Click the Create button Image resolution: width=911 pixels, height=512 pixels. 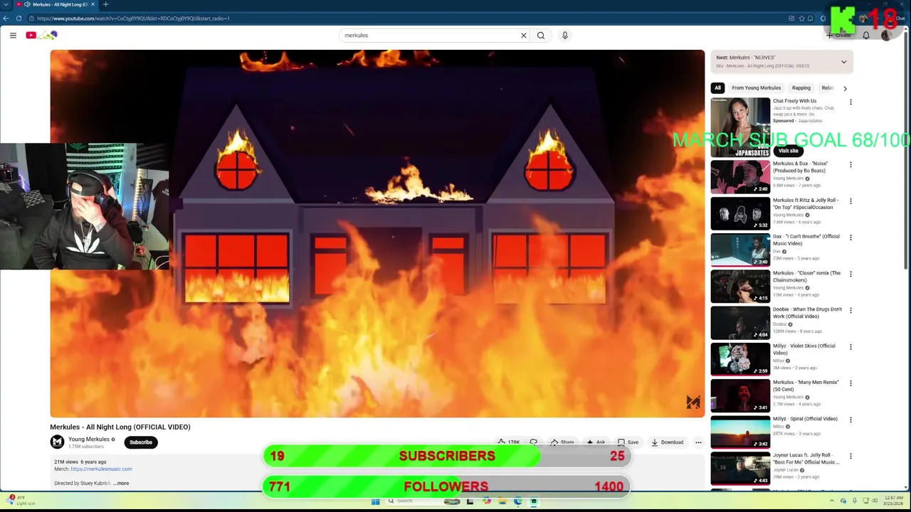(x=839, y=35)
